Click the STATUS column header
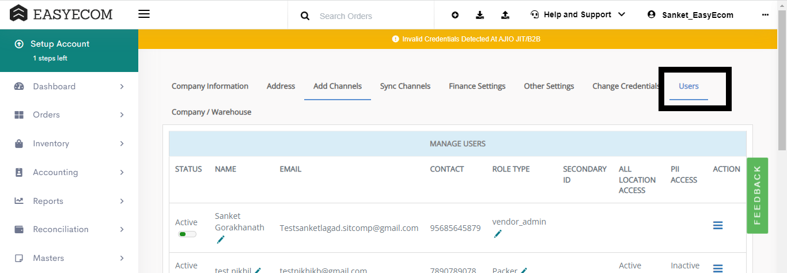This screenshot has width=787, height=273. tap(188, 169)
